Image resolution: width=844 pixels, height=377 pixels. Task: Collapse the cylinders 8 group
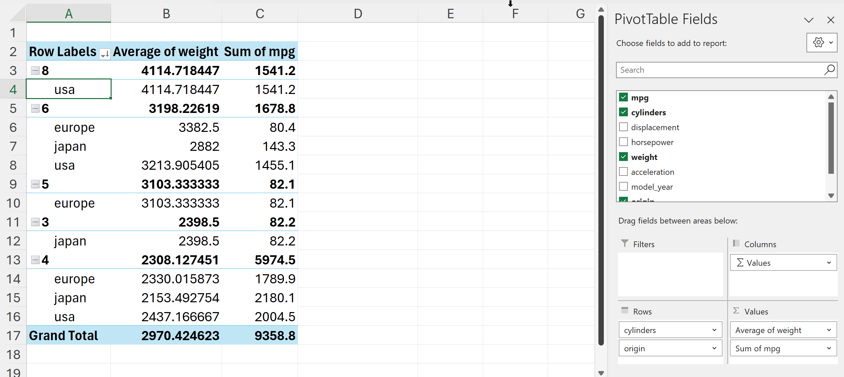click(x=35, y=70)
